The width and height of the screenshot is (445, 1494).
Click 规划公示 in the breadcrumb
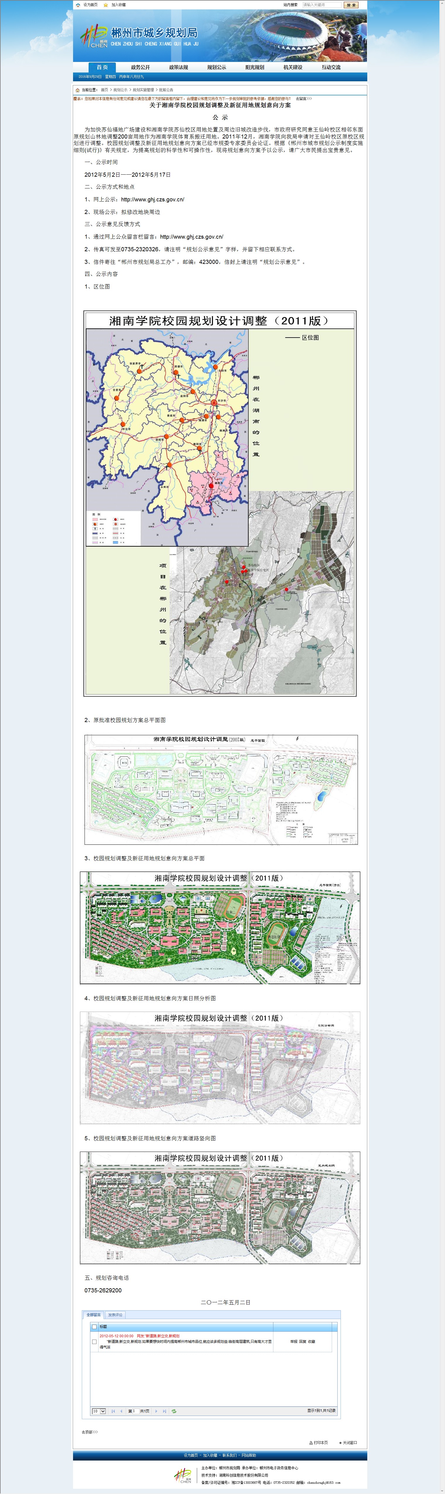point(121,90)
